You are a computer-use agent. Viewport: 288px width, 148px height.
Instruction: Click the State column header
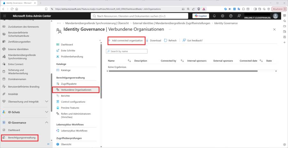[269, 61]
